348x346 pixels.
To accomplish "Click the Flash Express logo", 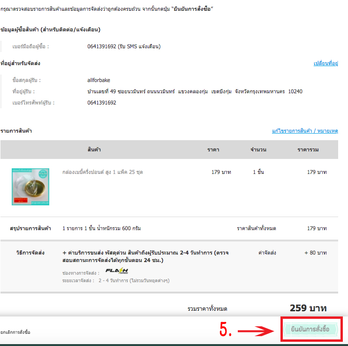I will (x=117, y=271).
